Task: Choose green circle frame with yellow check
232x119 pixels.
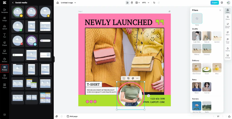Action: pos(18,12)
